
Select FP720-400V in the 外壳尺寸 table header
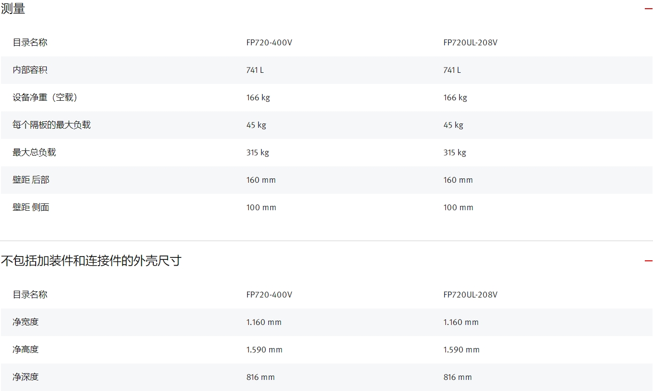[269, 295]
